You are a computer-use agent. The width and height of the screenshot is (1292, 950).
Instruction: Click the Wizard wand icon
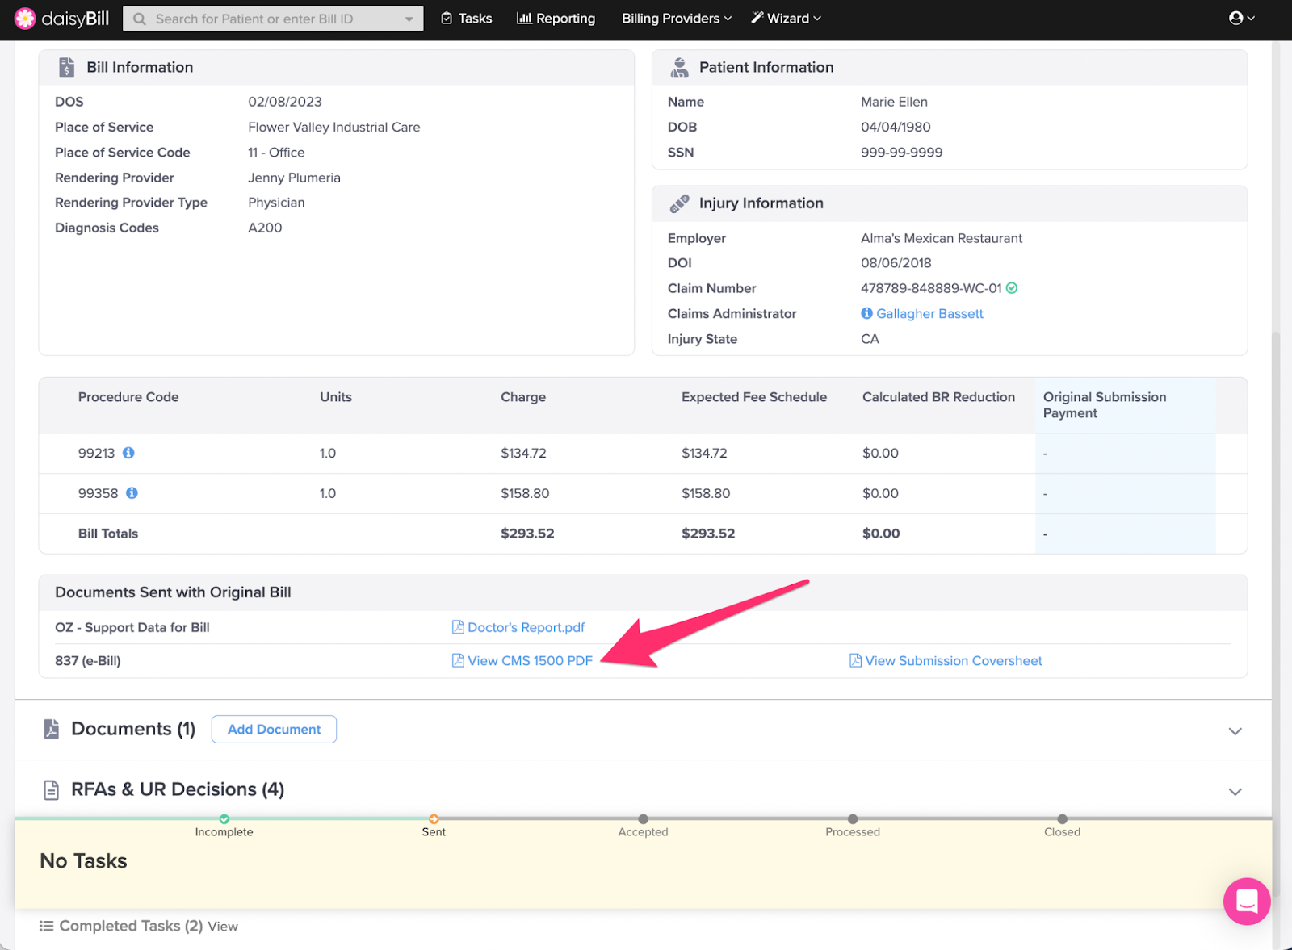[x=757, y=18]
